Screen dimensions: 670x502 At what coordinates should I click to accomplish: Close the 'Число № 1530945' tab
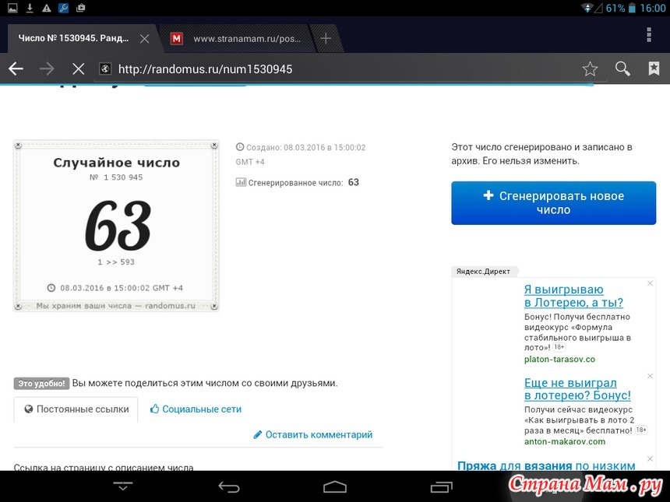pyautogui.click(x=144, y=39)
